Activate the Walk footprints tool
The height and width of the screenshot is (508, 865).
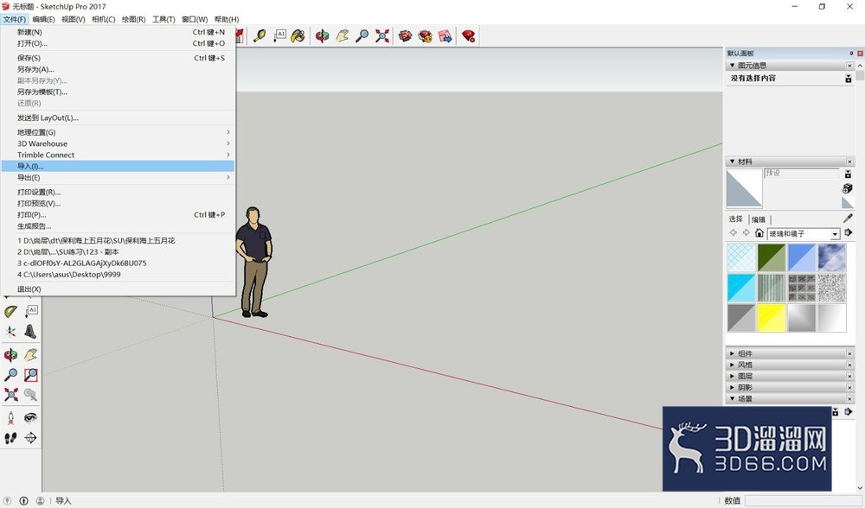click(10, 438)
